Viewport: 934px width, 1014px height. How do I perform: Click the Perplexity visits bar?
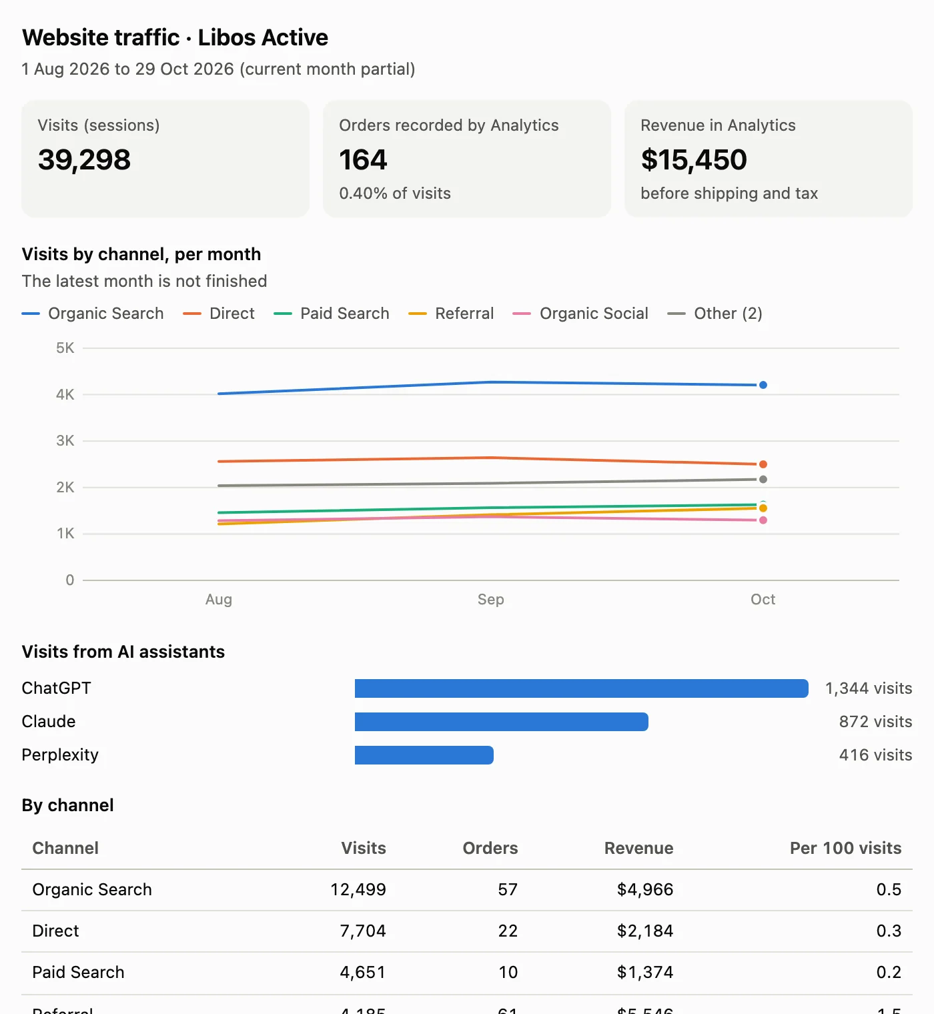(424, 755)
